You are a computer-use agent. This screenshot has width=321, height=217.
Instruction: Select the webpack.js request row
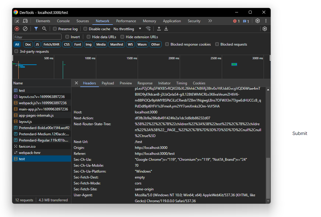[x=42, y=103]
